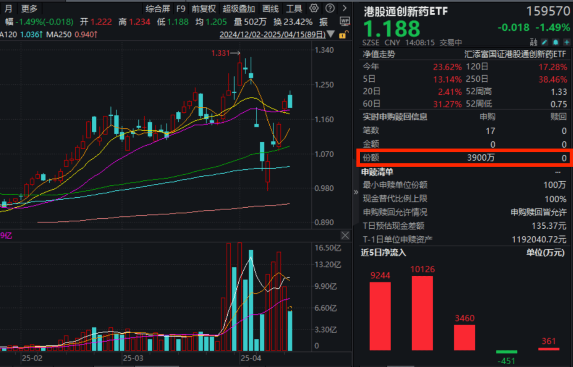The height and width of the screenshot is (367, 573).
Task: Click the help question mark icon
Action: click(330, 8)
